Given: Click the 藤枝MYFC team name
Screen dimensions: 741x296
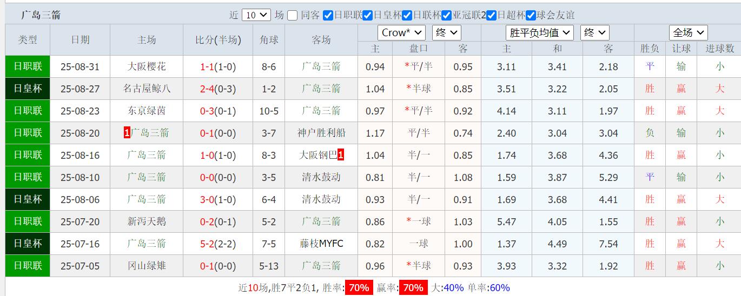Looking at the screenshot, I should point(321,244).
